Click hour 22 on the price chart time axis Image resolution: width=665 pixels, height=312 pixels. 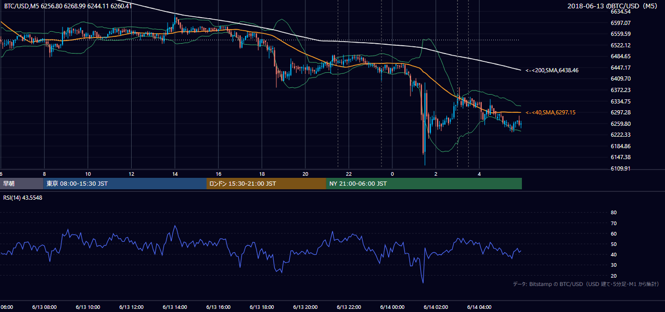(349, 174)
